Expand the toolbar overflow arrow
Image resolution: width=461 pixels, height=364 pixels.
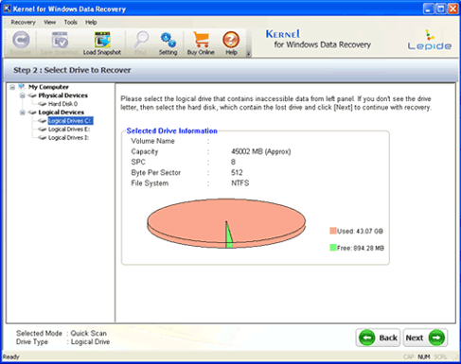[x=249, y=54]
